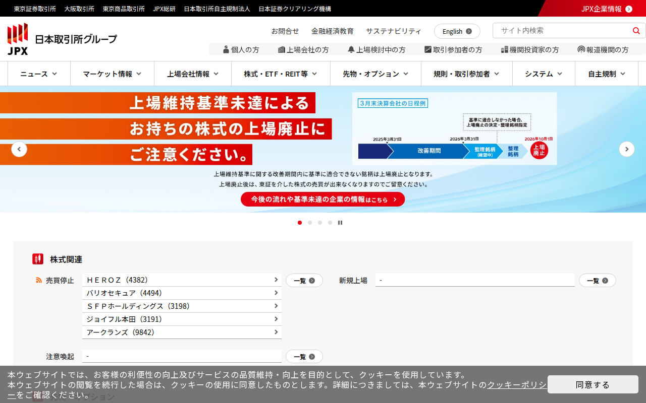646x403 pixels.
Task: Go to 金融経済教育 page
Action: tap(333, 31)
